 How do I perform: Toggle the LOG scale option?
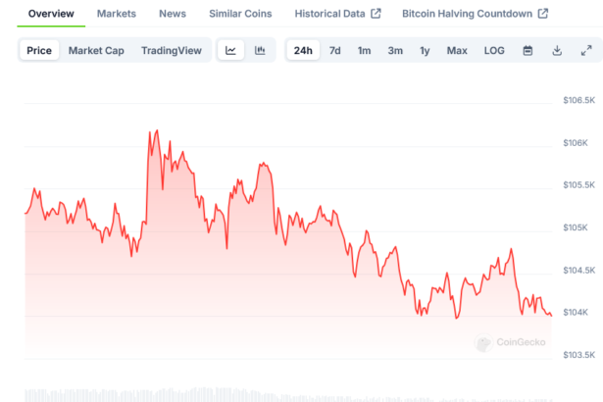pyautogui.click(x=494, y=51)
